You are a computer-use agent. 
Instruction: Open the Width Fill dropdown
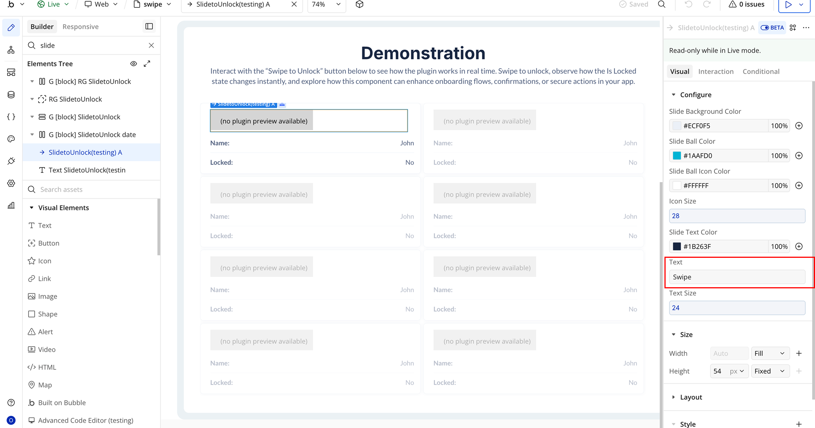click(x=769, y=353)
